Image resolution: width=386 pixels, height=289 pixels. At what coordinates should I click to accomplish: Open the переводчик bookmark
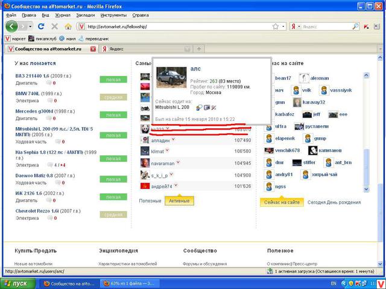tap(93, 39)
